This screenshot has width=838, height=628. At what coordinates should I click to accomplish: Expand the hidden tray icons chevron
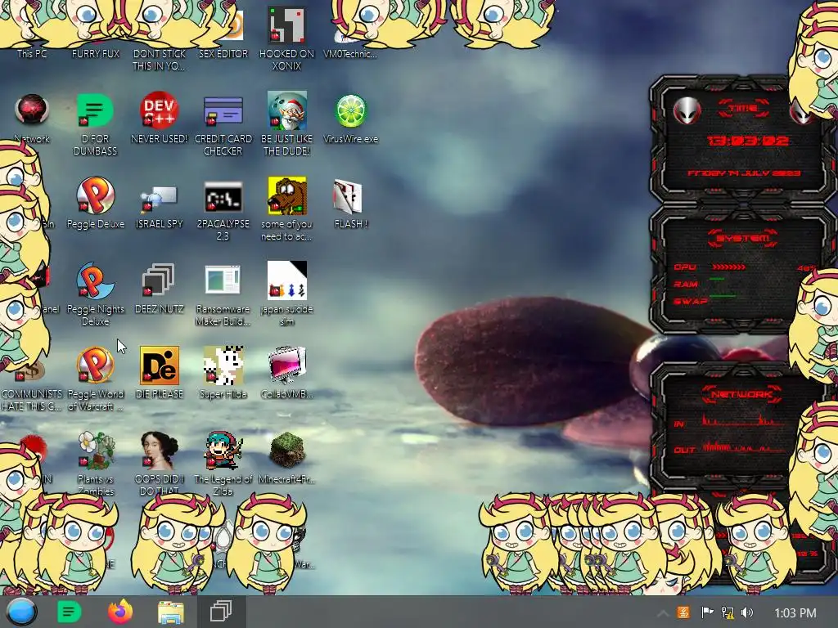coord(663,613)
